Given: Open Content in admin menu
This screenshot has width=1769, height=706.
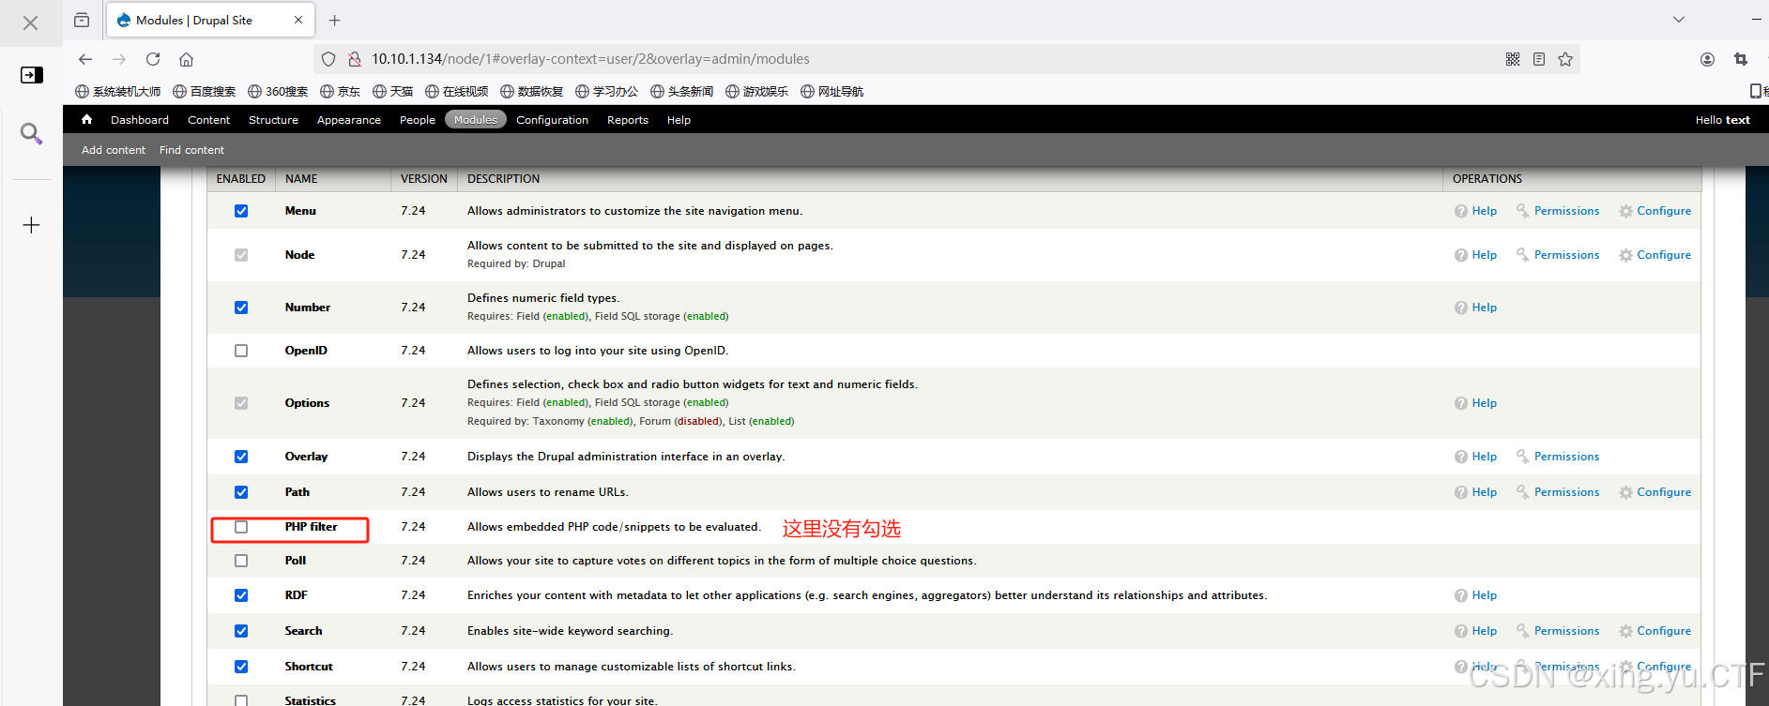Looking at the screenshot, I should 208,120.
